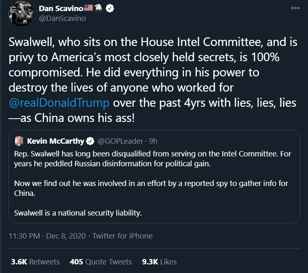
Task: Open Kevin McCarthy's name in quoted tweet
Action: 55,141
